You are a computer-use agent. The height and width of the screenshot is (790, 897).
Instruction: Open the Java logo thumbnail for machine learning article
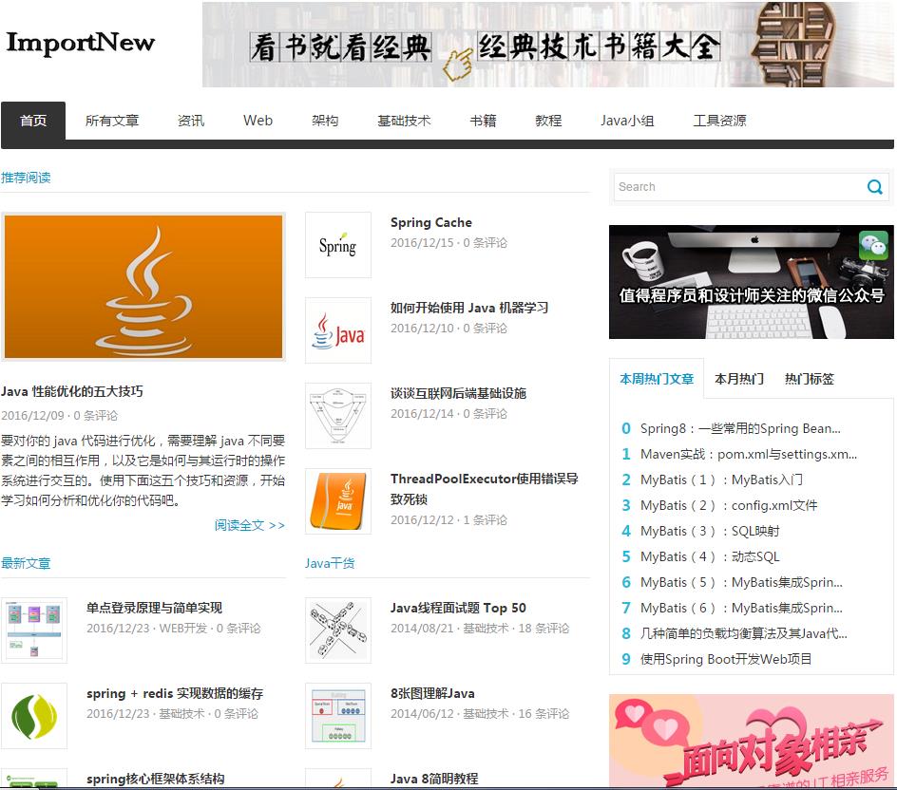(338, 330)
